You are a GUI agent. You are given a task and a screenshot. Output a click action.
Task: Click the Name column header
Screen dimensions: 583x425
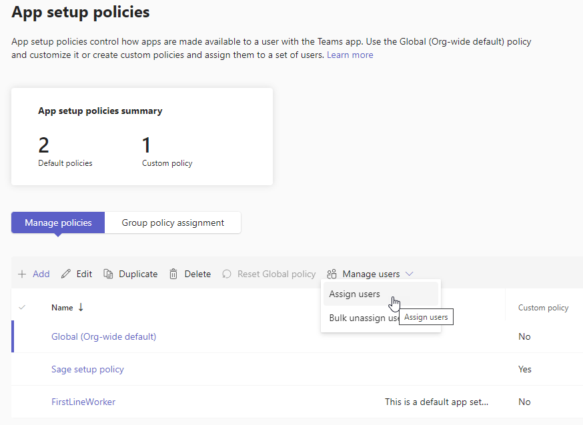[62, 307]
